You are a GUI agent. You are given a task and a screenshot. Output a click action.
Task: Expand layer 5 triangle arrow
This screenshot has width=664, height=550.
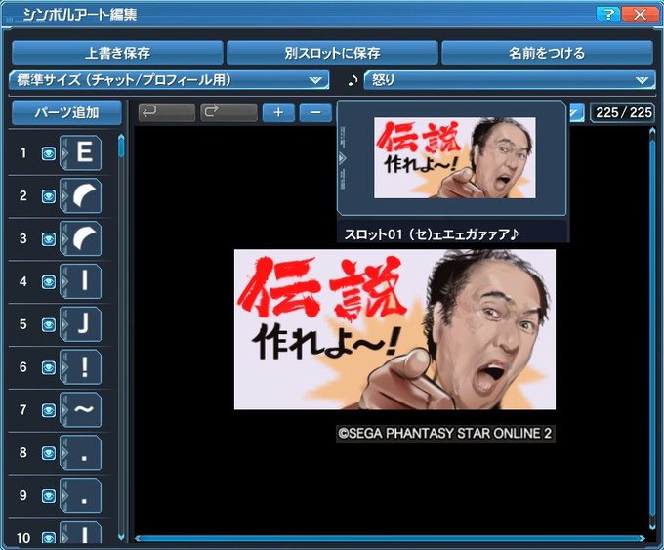(64, 324)
